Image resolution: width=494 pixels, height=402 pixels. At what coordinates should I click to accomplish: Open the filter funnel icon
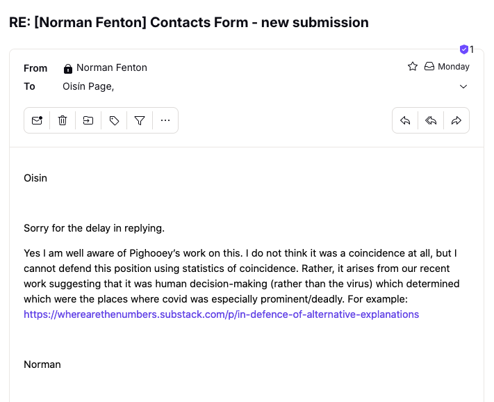(140, 120)
